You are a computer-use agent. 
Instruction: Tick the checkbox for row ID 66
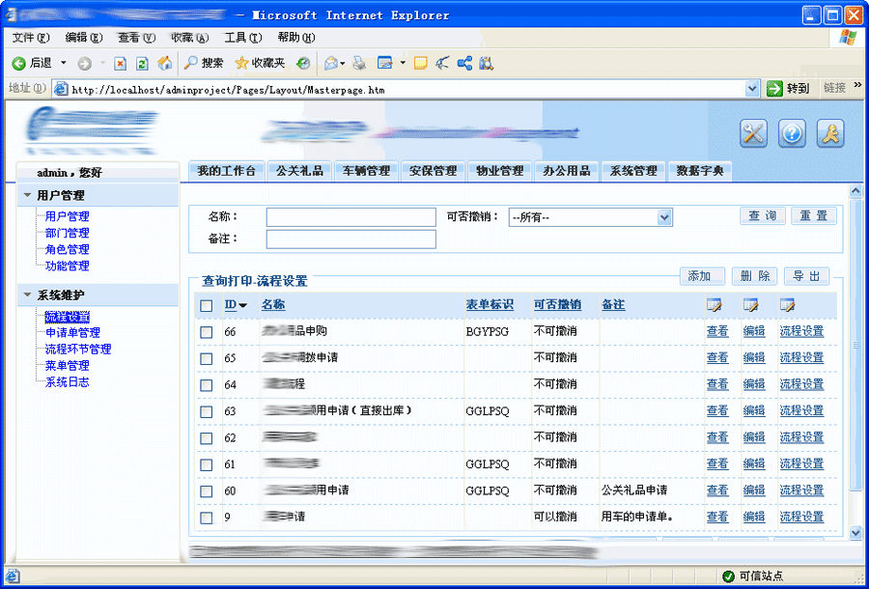206,332
